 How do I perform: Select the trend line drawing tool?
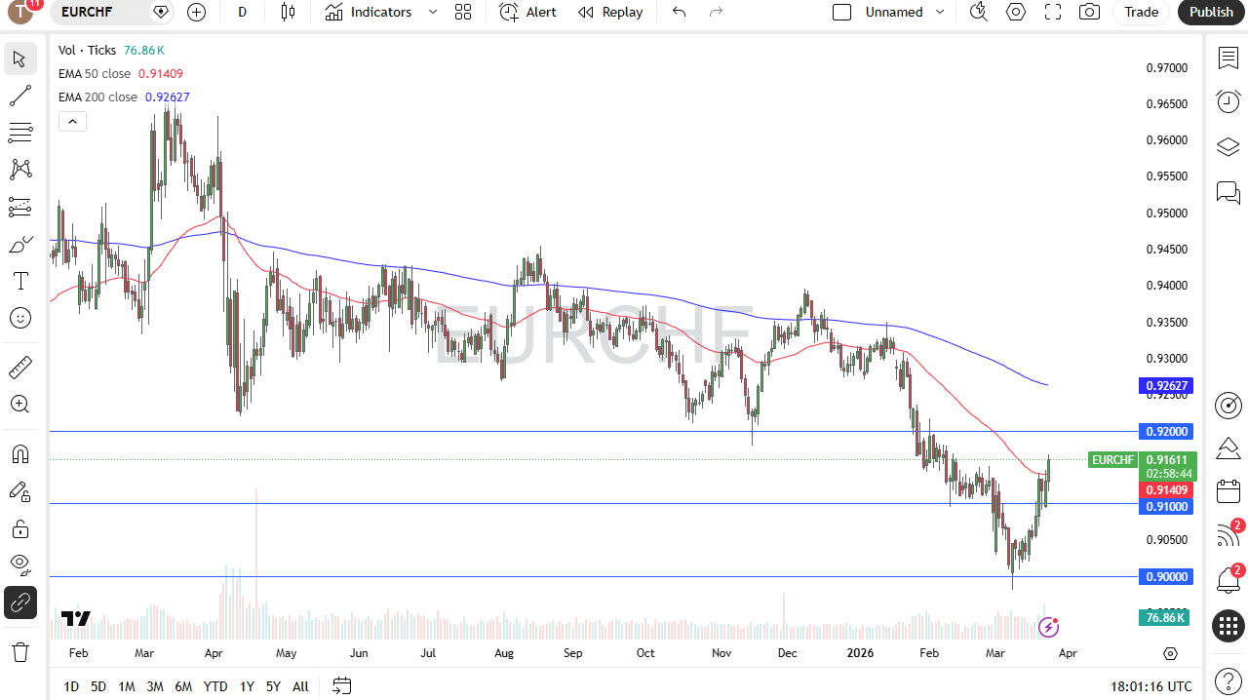click(20, 96)
